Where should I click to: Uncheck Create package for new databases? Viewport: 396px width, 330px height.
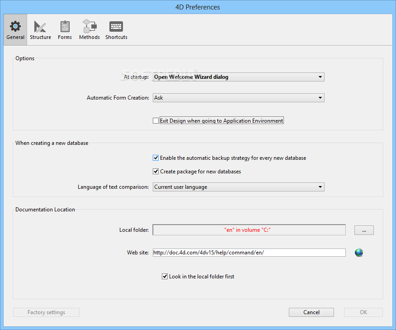tap(156, 172)
